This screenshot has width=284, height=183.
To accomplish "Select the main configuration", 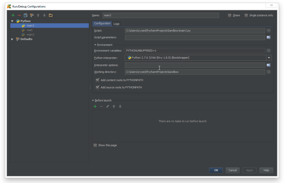I will tap(30, 30).
